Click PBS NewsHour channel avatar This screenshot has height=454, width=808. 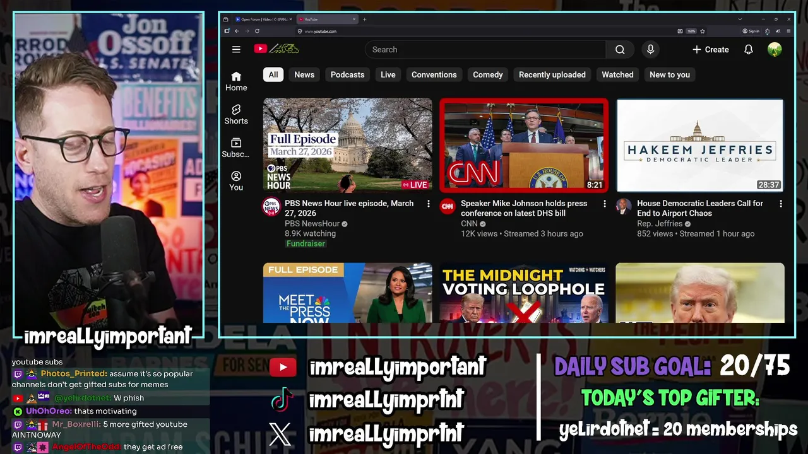click(271, 207)
